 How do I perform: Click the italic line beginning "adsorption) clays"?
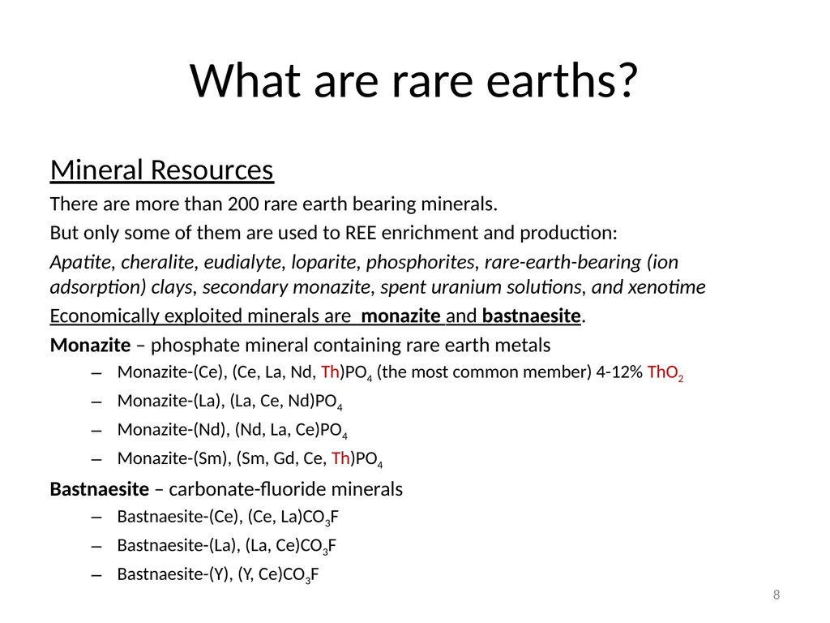tap(378, 286)
